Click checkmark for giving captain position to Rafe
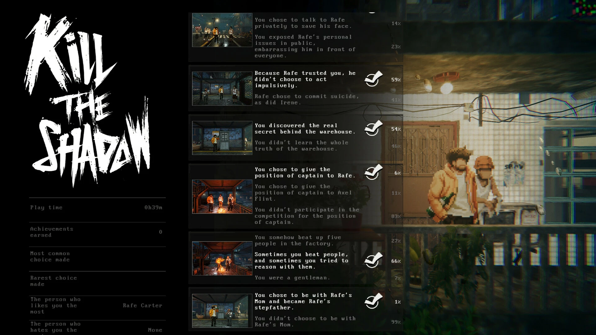 (x=373, y=172)
